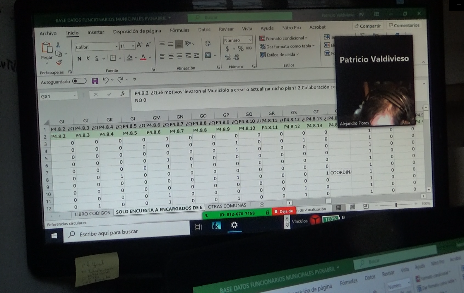This screenshot has height=293, width=464.
Task: Expand the quick access toolbar customize arrow
Action: click(135, 79)
